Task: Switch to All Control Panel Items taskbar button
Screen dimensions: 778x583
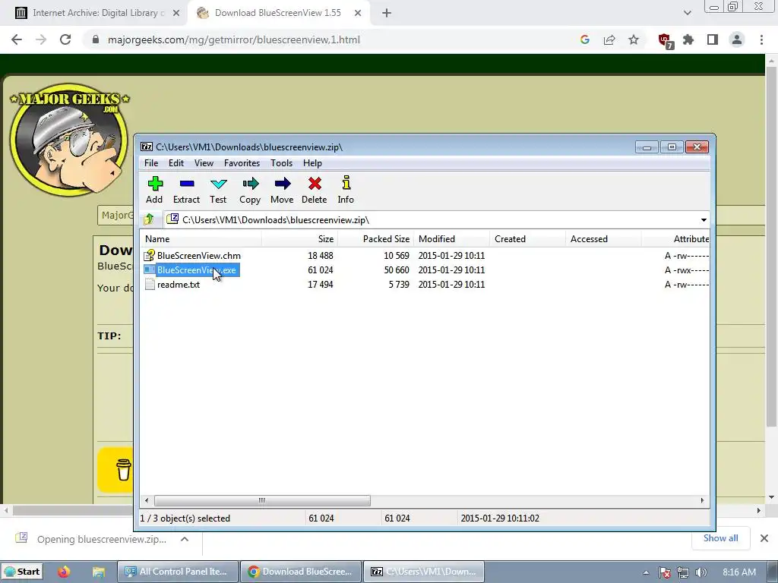Action: pyautogui.click(x=178, y=572)
